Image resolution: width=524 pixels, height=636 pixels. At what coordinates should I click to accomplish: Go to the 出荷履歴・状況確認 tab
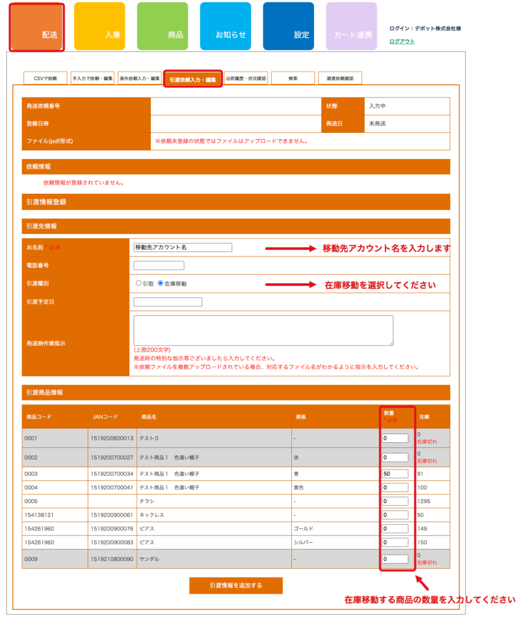pyautogui.click(x=246, y=78)
